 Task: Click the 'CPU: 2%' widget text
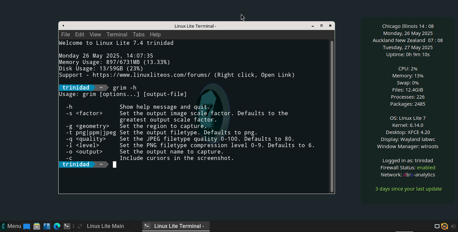[408, 69]
